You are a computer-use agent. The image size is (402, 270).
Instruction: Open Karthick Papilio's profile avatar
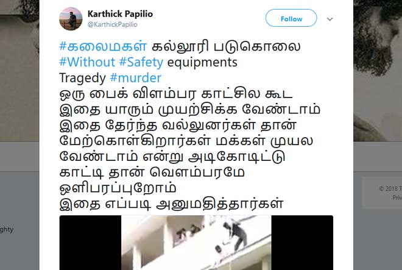coord(71,19)
